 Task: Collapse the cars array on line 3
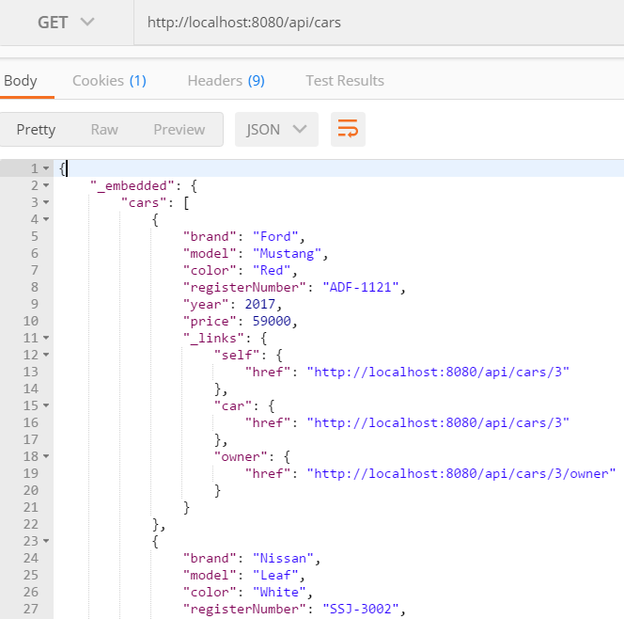46,202
